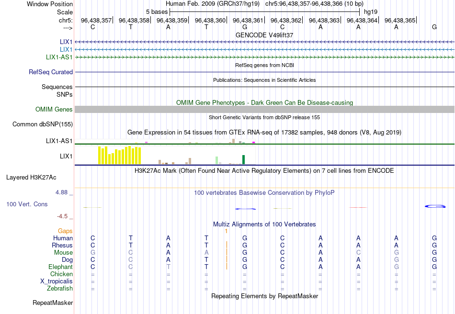The image size is (455, 314).
Task: Click the 100 Vert. Cons label
Action: pos(27,204)
